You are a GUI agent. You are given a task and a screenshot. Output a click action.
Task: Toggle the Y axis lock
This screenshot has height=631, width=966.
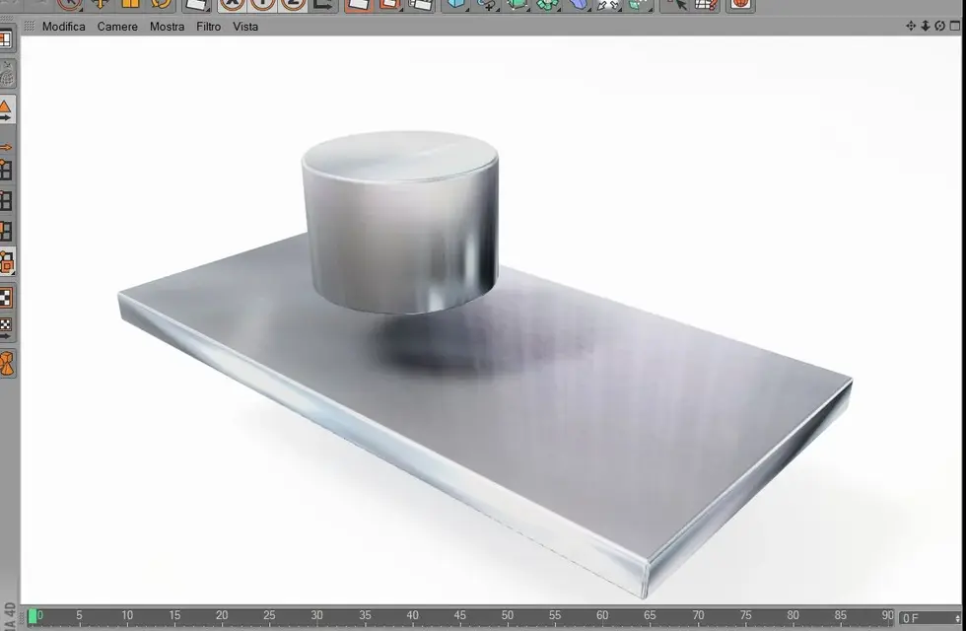point(262,4)
